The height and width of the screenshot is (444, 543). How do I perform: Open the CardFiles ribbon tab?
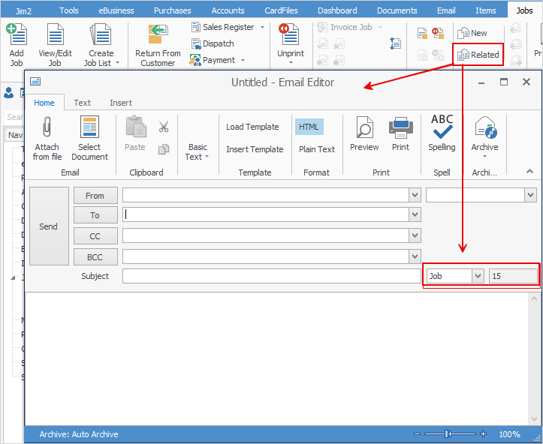click(x=281, y=10)
